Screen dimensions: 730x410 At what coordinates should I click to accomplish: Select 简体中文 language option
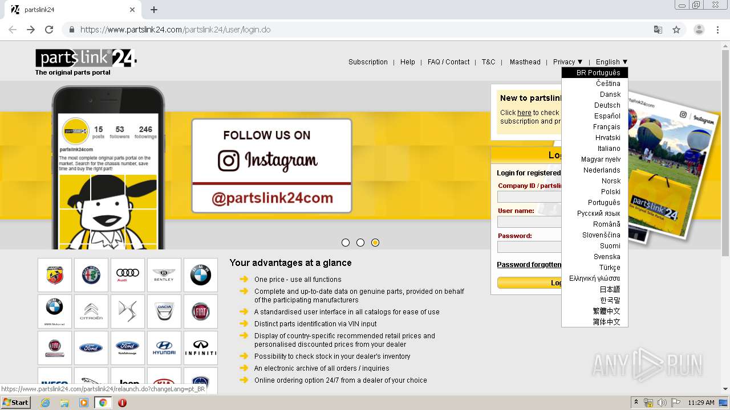[x=595, y=322]
